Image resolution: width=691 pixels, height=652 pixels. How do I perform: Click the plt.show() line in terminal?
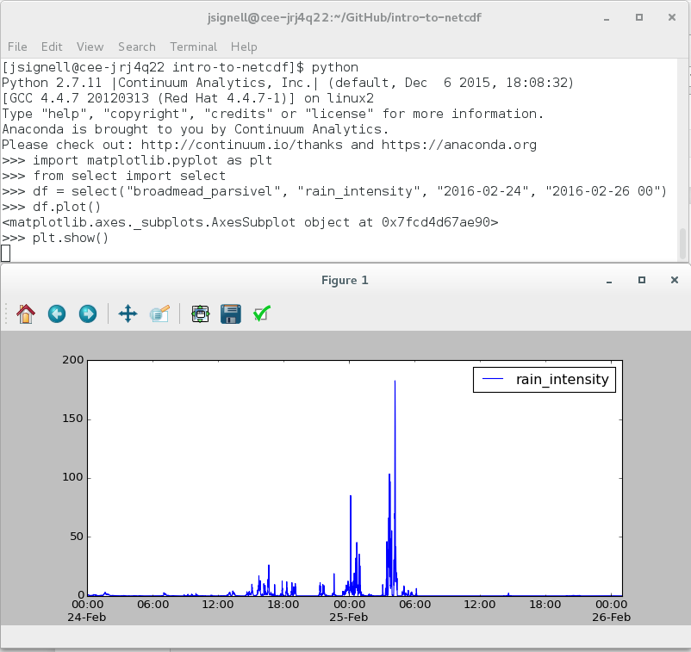click(55, 238)
